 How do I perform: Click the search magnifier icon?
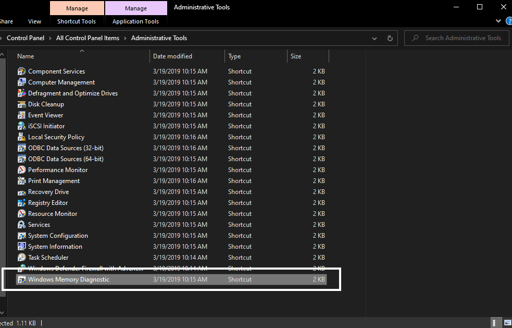pyautogui.click(x=415, y=38)
